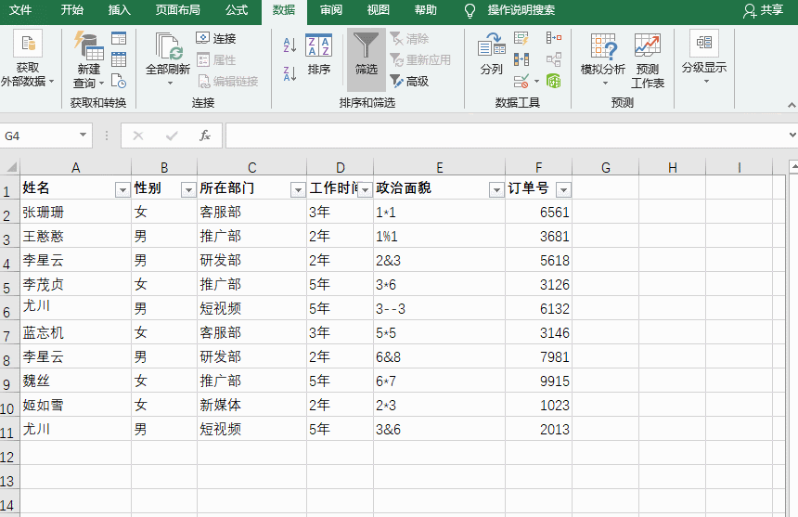
Task: Select cell containing 张珊珊
Action: [x=75, y=212]
